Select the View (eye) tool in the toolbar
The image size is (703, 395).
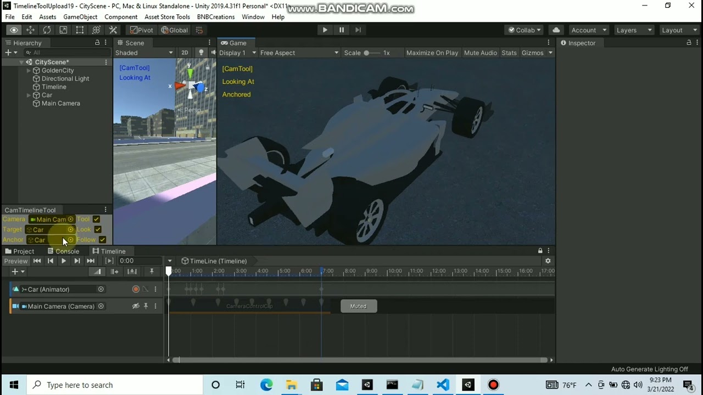[14, 30]
